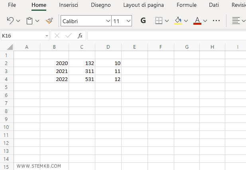The height and width of the screenshot is (170, 246).
Task: Open the Inserisci tab
Action: pyautogui.click(x=69, y=5)
